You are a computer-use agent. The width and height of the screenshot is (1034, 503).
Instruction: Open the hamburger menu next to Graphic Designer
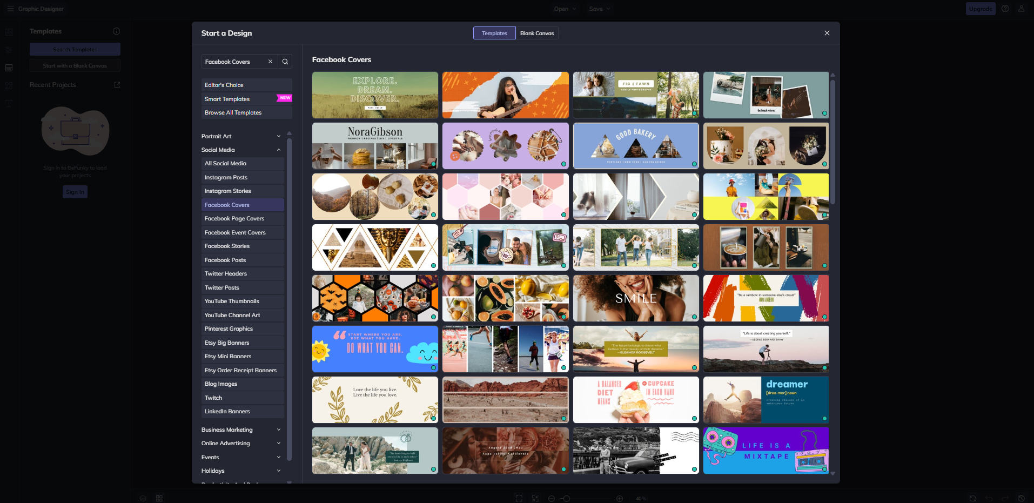coord(10,9)
